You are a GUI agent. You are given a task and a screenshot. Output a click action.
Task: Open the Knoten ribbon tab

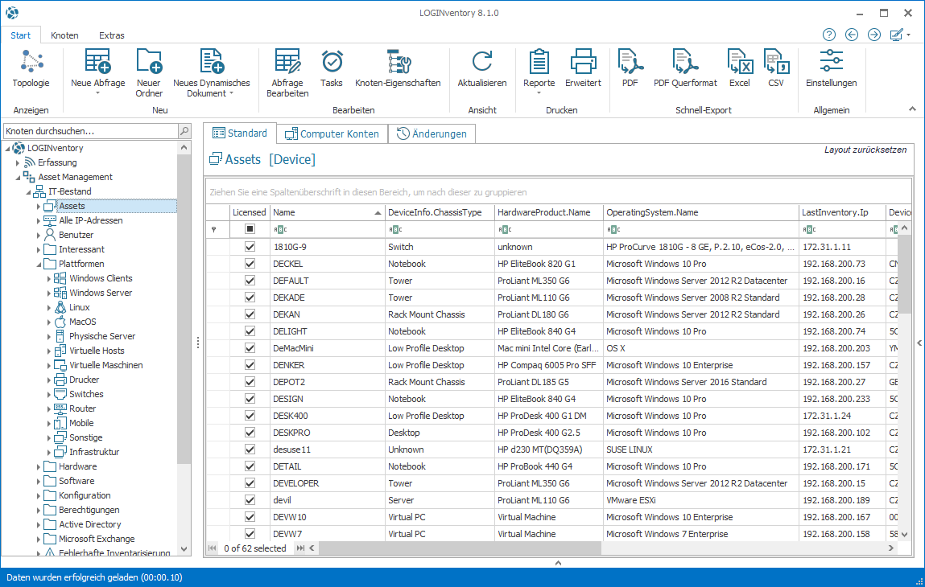(64, 35)
